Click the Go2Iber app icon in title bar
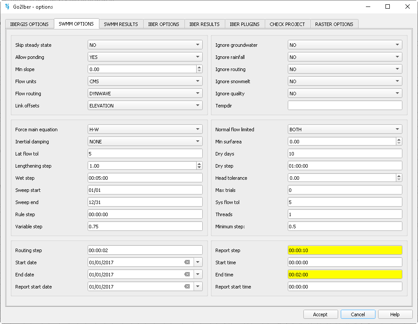 pos(7,7)
